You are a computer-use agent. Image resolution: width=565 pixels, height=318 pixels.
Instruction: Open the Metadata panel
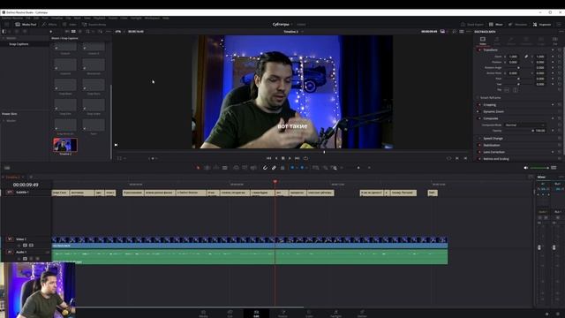click(517, 25)
